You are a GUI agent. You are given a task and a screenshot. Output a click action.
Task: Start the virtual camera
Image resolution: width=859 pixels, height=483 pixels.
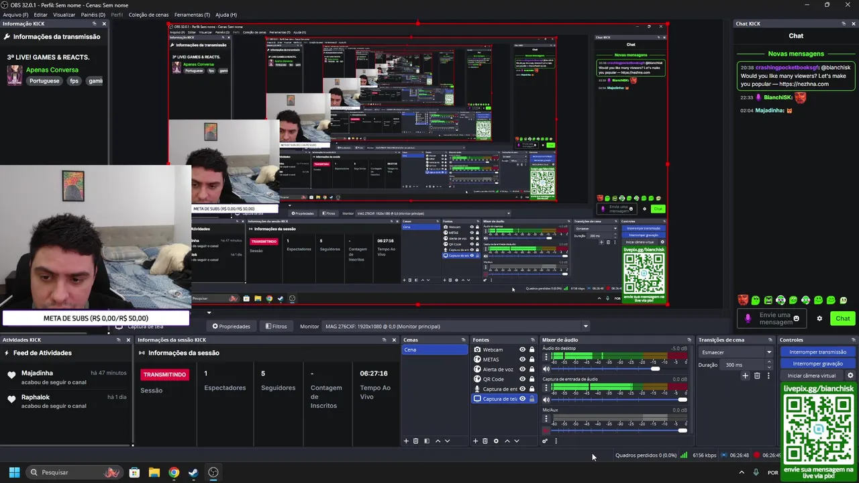811,376
